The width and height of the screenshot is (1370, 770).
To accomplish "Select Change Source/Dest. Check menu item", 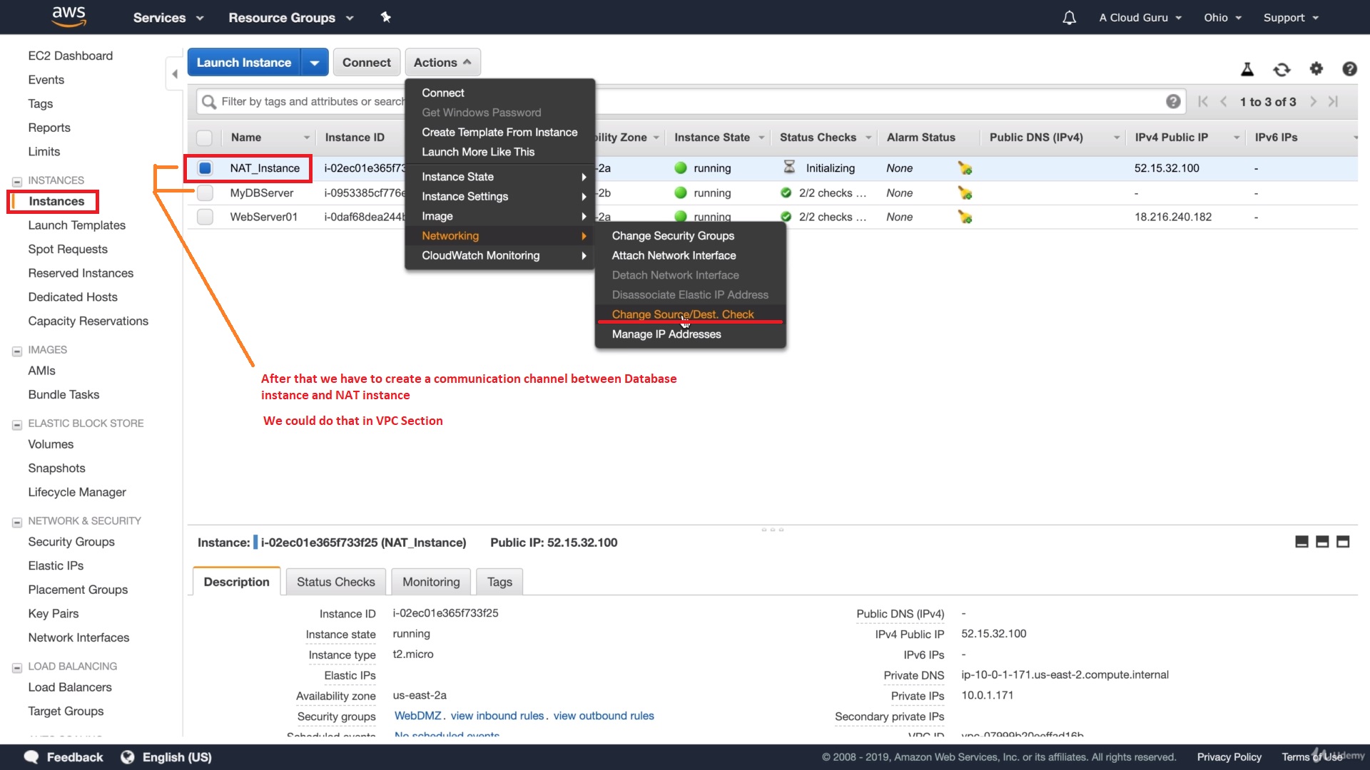I will [x=682, y=314].
